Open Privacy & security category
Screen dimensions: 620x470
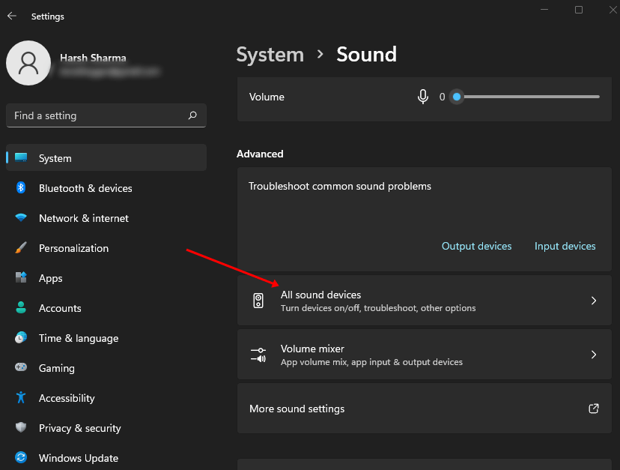click(79, 428)
